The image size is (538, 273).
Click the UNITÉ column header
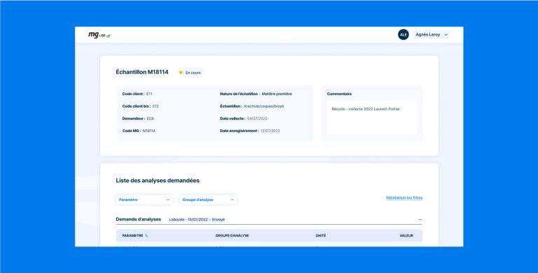tap(320, 236)
